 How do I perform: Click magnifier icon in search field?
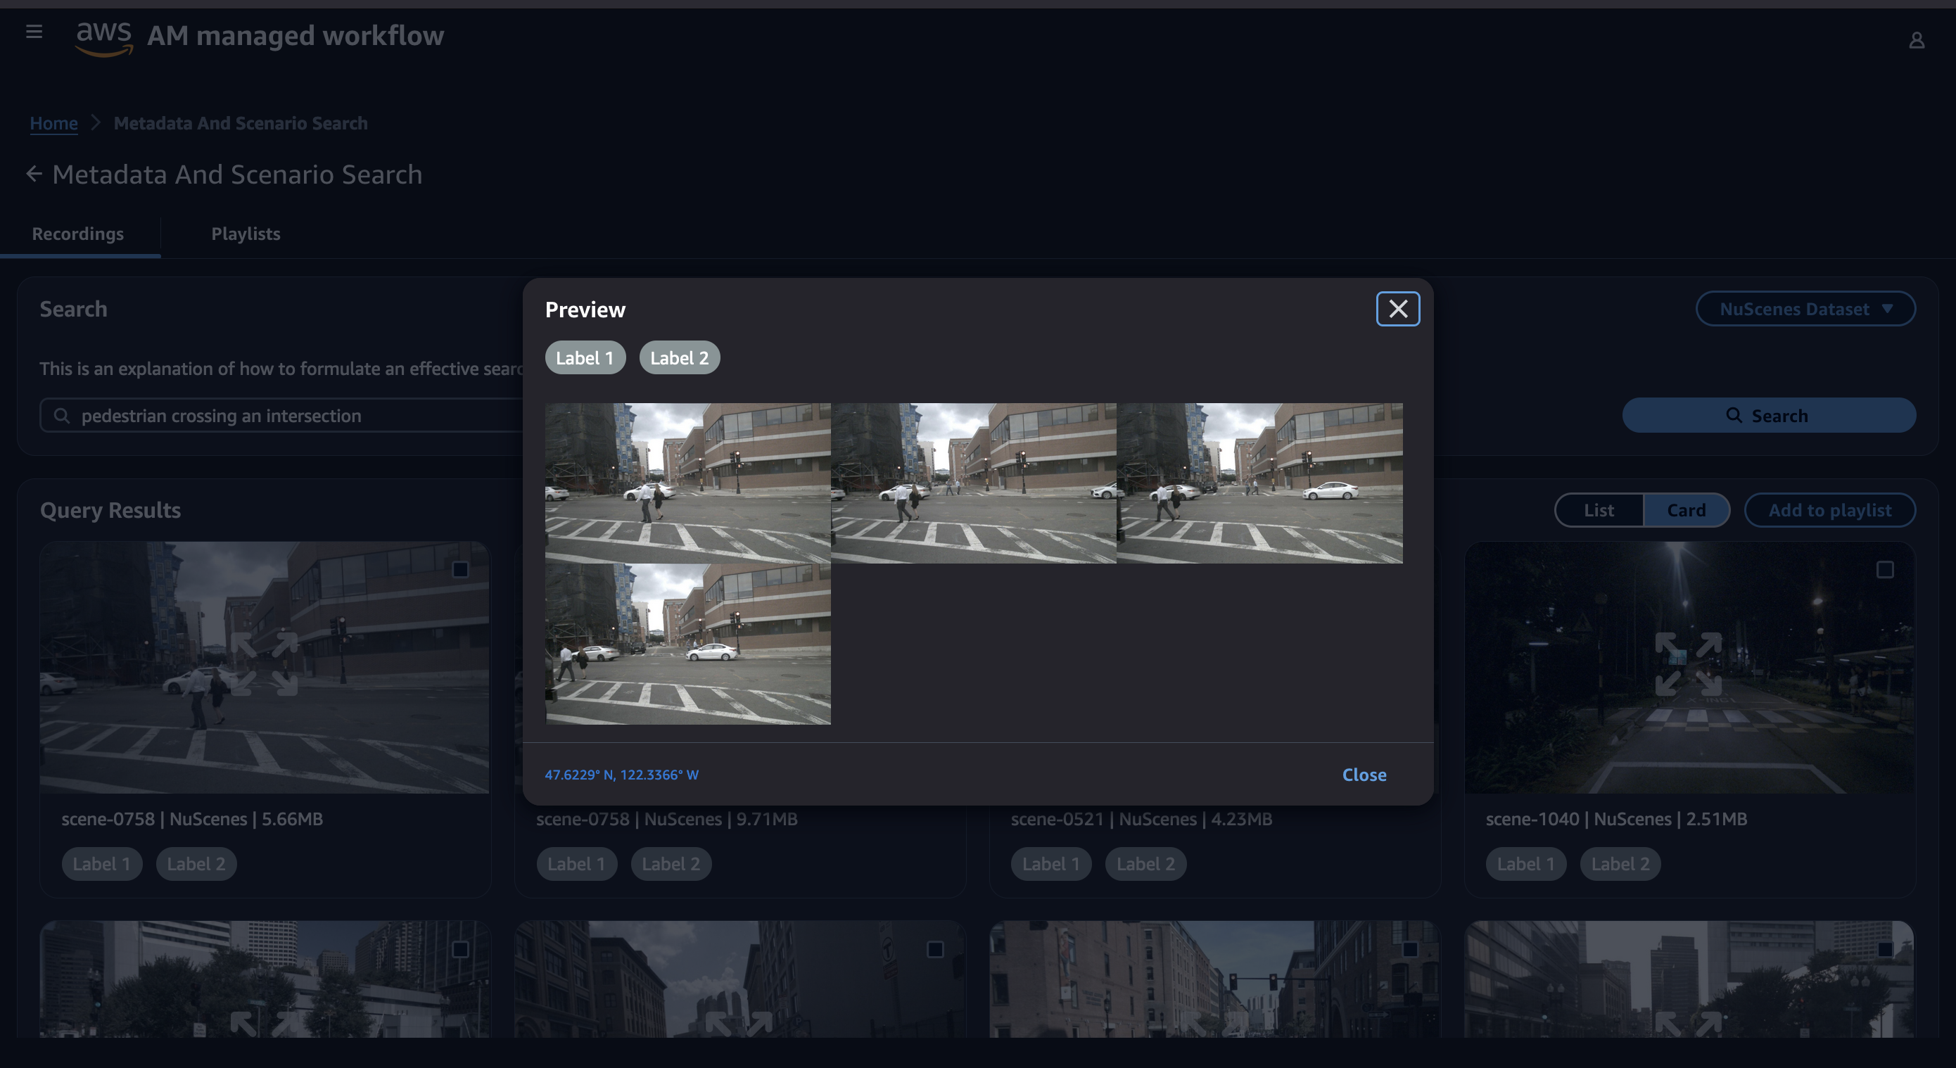click(x=62, y=416)
